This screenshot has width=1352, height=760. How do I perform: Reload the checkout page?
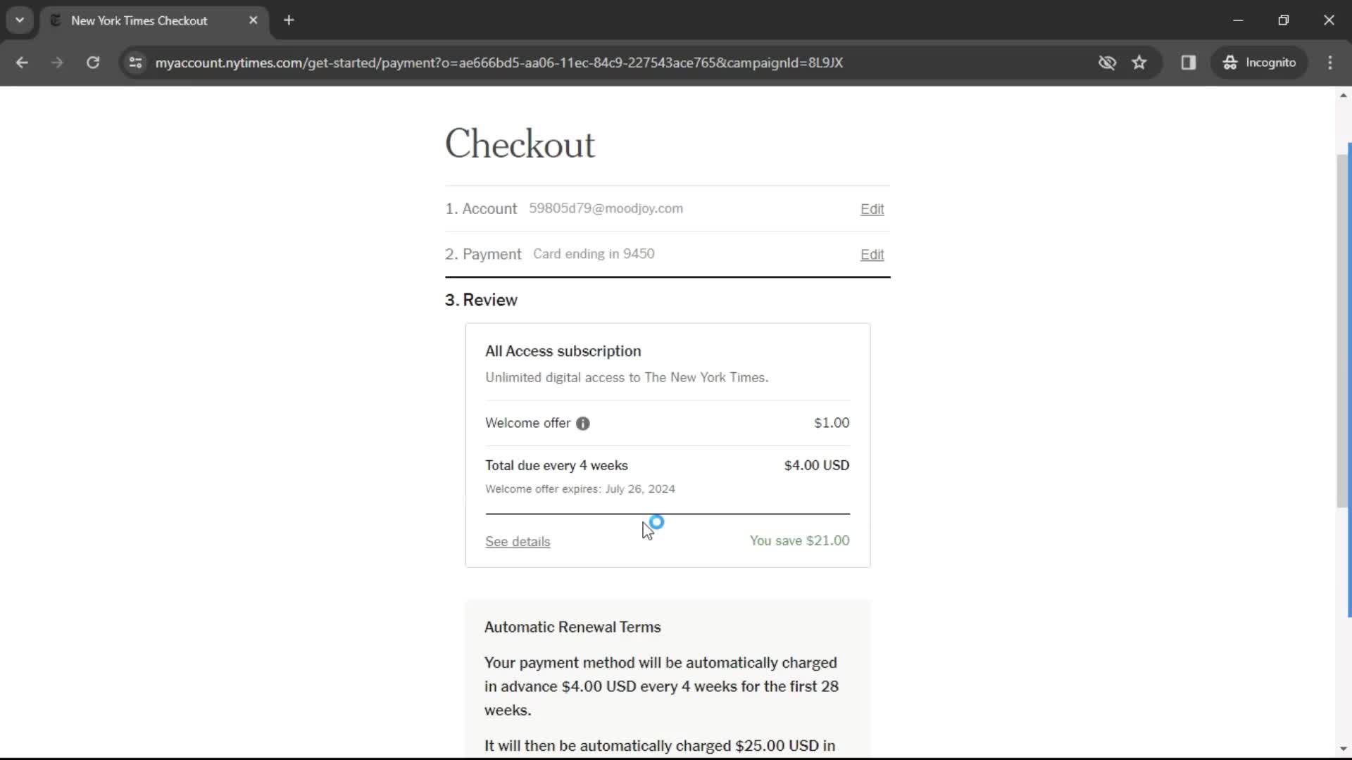93,63
